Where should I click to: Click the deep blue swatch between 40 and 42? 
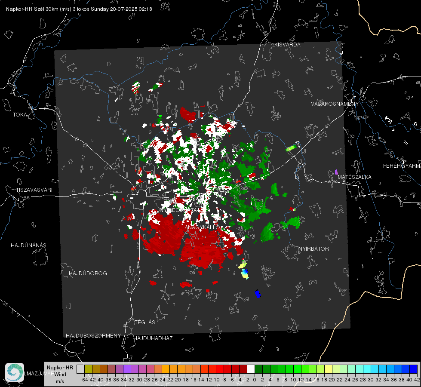414,369
